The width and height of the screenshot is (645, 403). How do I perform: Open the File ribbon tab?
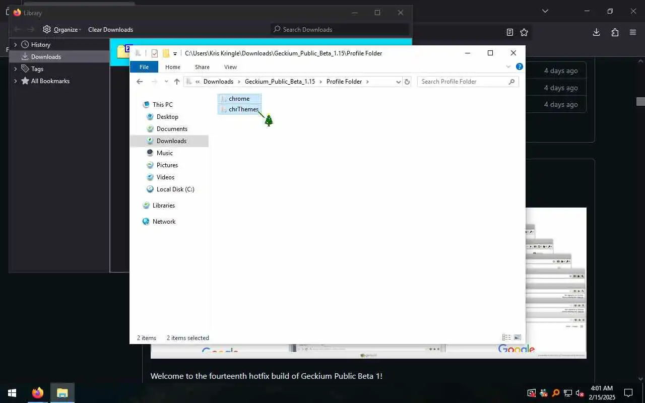[144, 67]
